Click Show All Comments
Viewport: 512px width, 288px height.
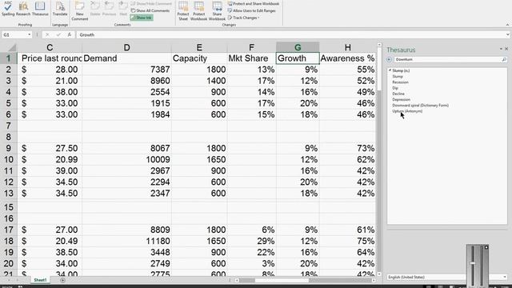click(150, 10)
